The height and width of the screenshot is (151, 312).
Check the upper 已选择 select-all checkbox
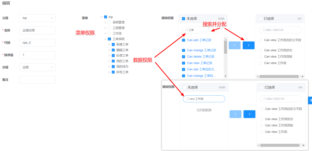coord(261,19)
